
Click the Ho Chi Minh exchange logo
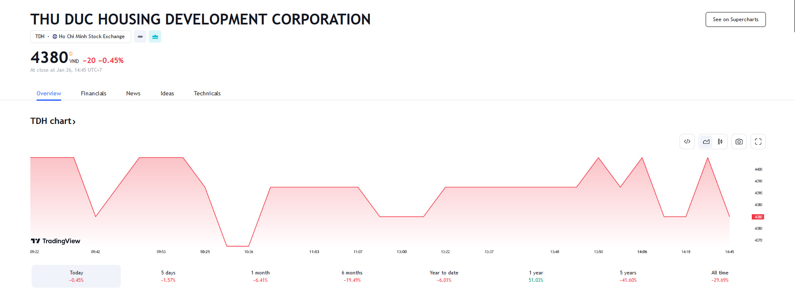click(55, 37)
